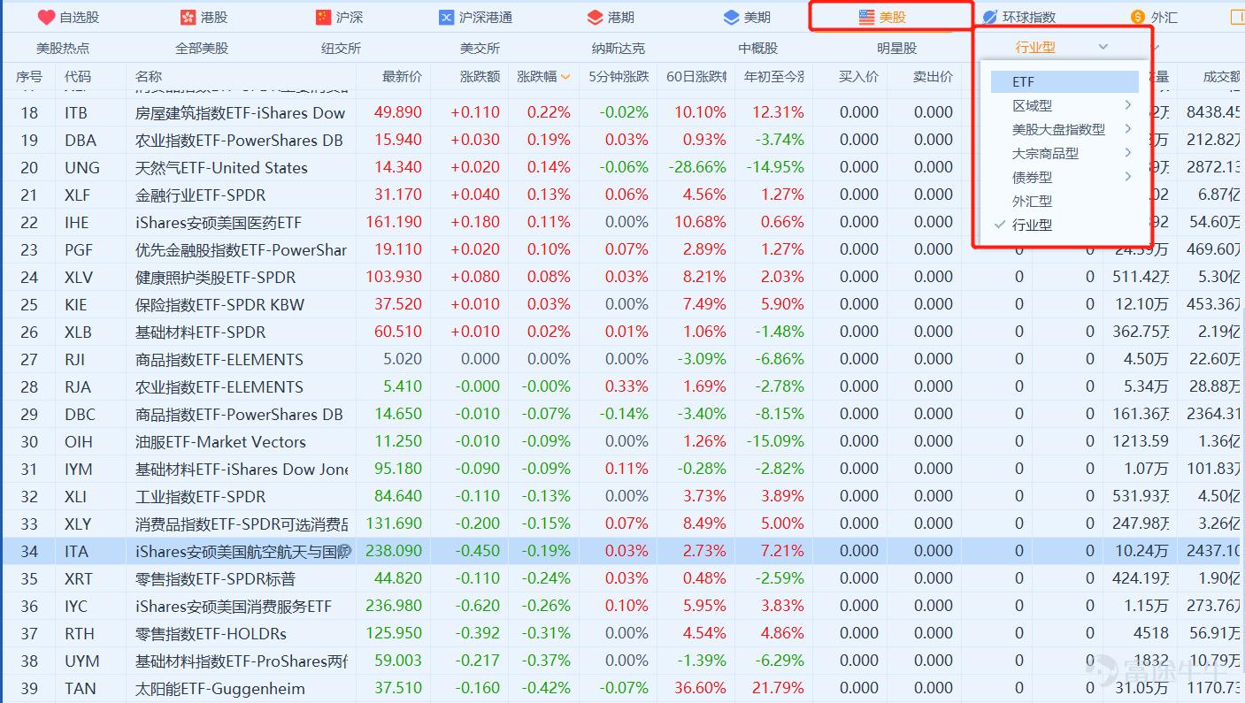This screenshot has width=1245, height=703.
Task: Click the red layered 港期 icon
Action: (x=595, y=17)
